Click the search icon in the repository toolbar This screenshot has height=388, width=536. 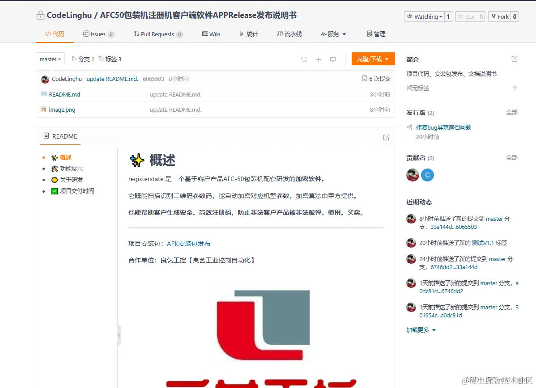(304, 59)
